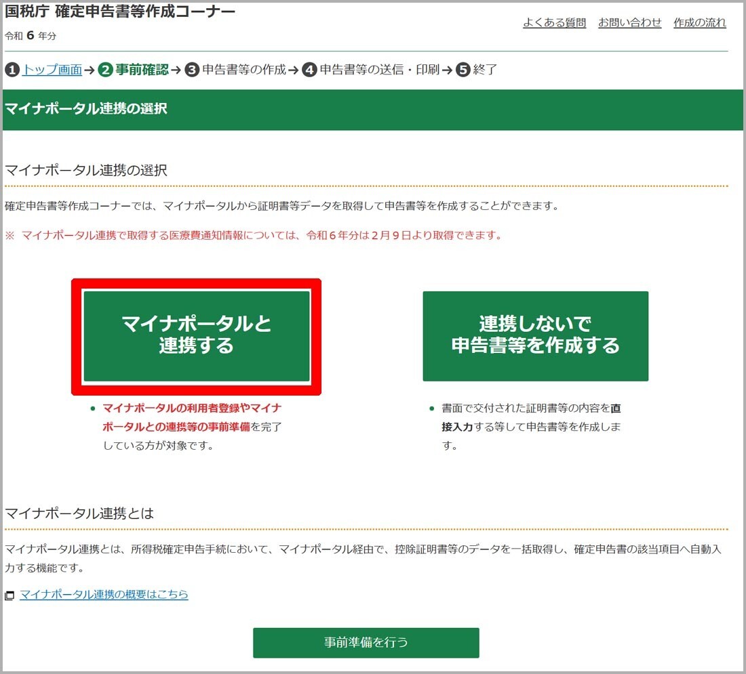Click new-window icon beside 概要はこちら link

tap(9, 595)
